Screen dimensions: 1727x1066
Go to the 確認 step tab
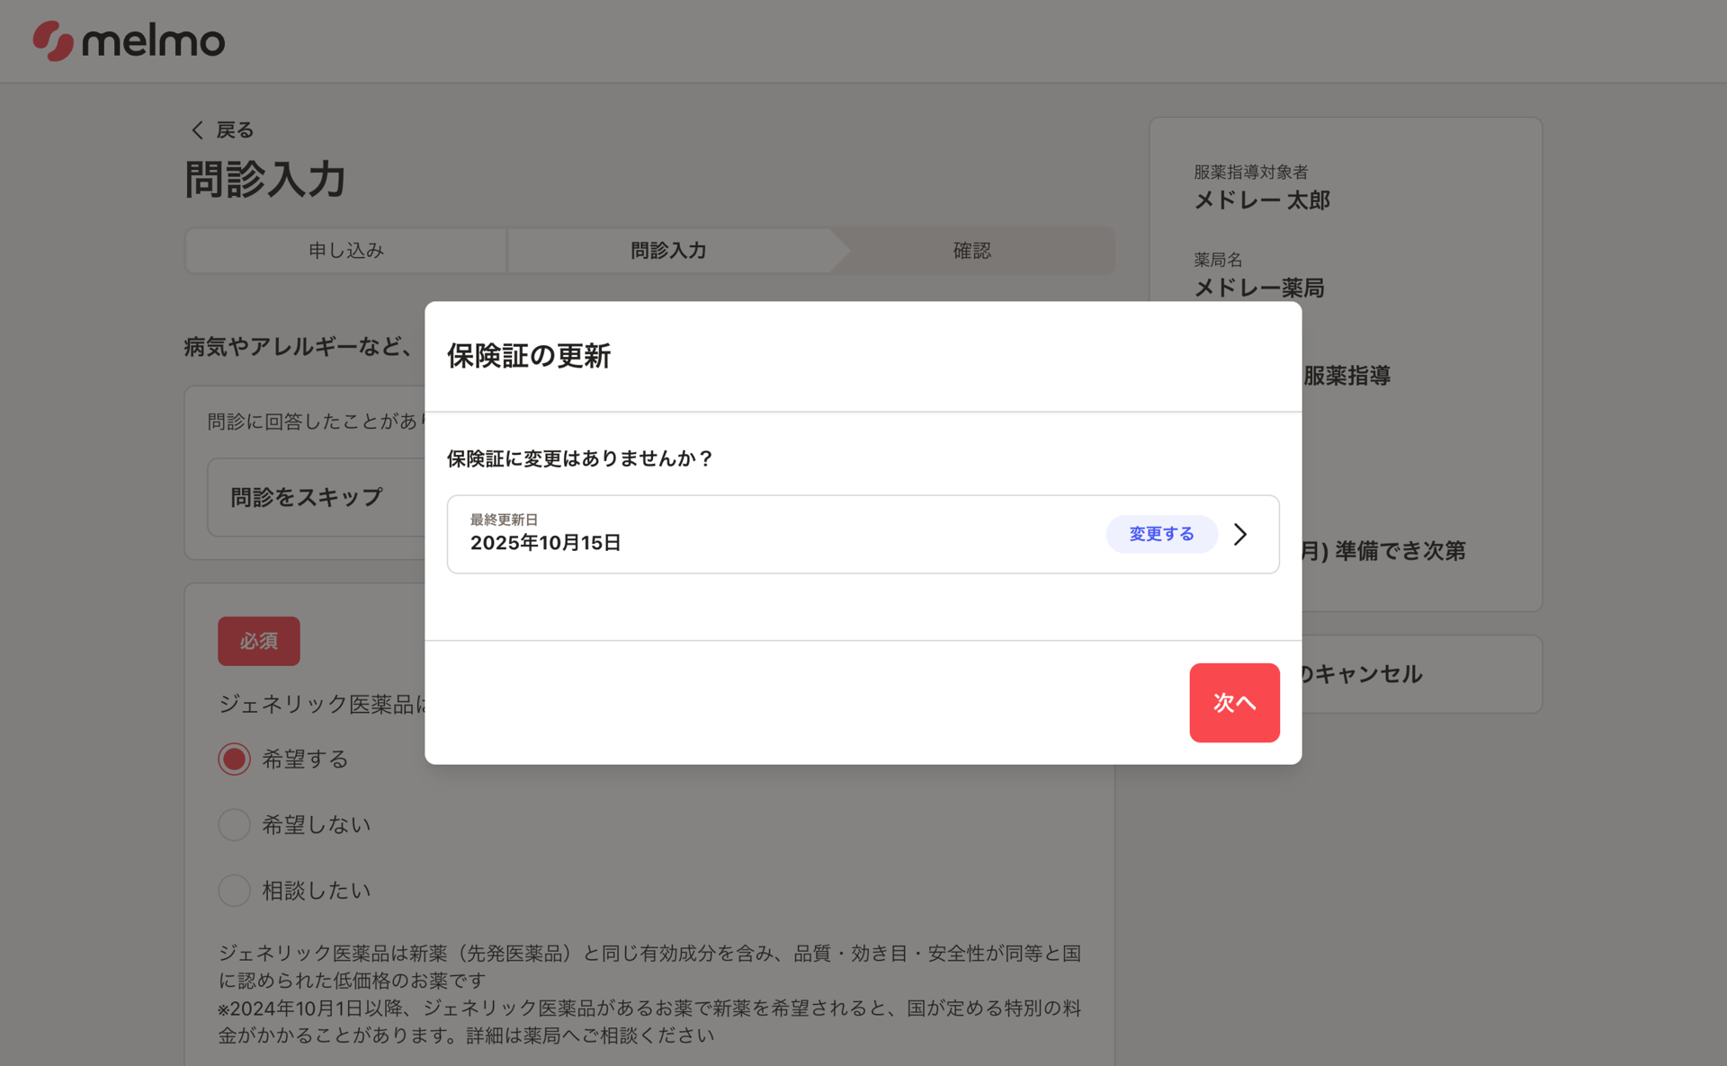pyautogui.click(x=971, y=251)
